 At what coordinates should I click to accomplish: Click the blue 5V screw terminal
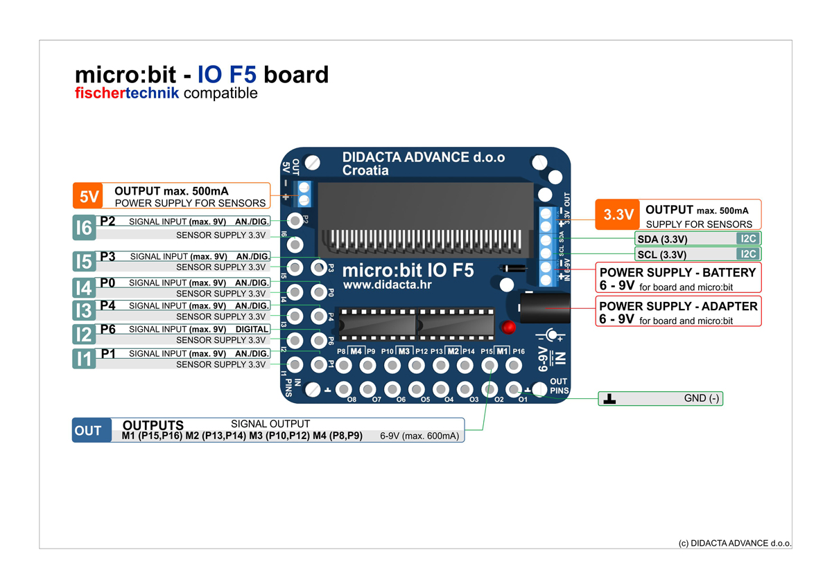(302, 193)
